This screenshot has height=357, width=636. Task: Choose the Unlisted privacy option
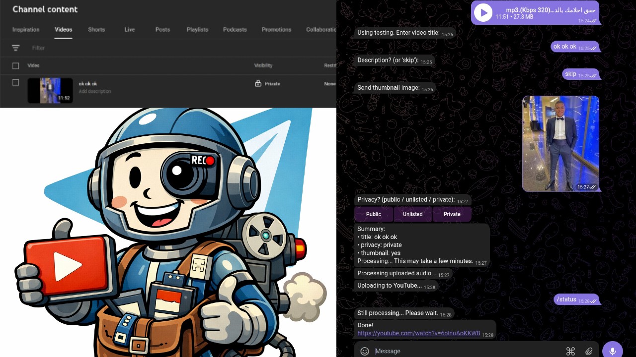[x=412, y=214]
